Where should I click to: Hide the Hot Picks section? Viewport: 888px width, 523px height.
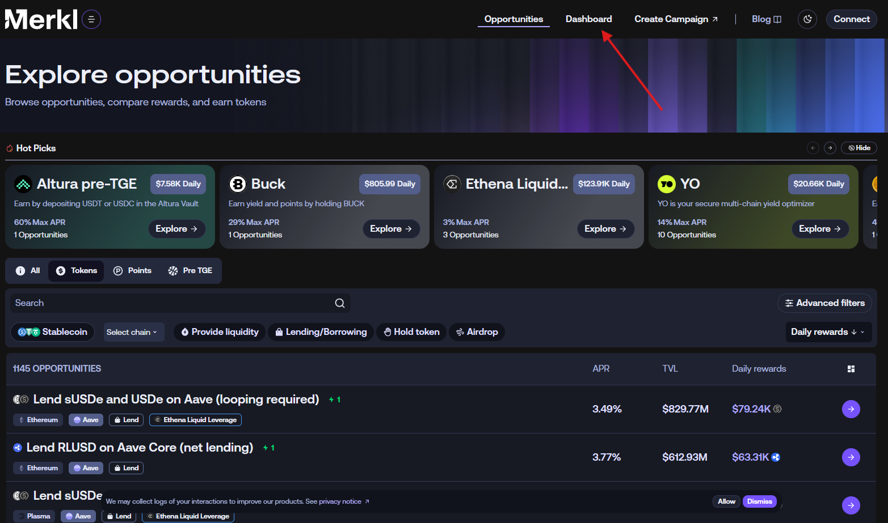[x=858, y=148]
